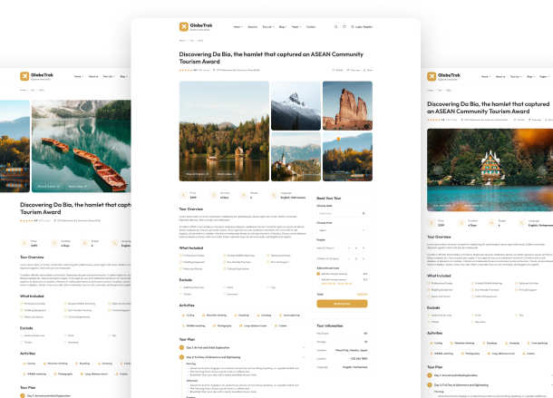Click the orange Book Now button

pos(342,304)
